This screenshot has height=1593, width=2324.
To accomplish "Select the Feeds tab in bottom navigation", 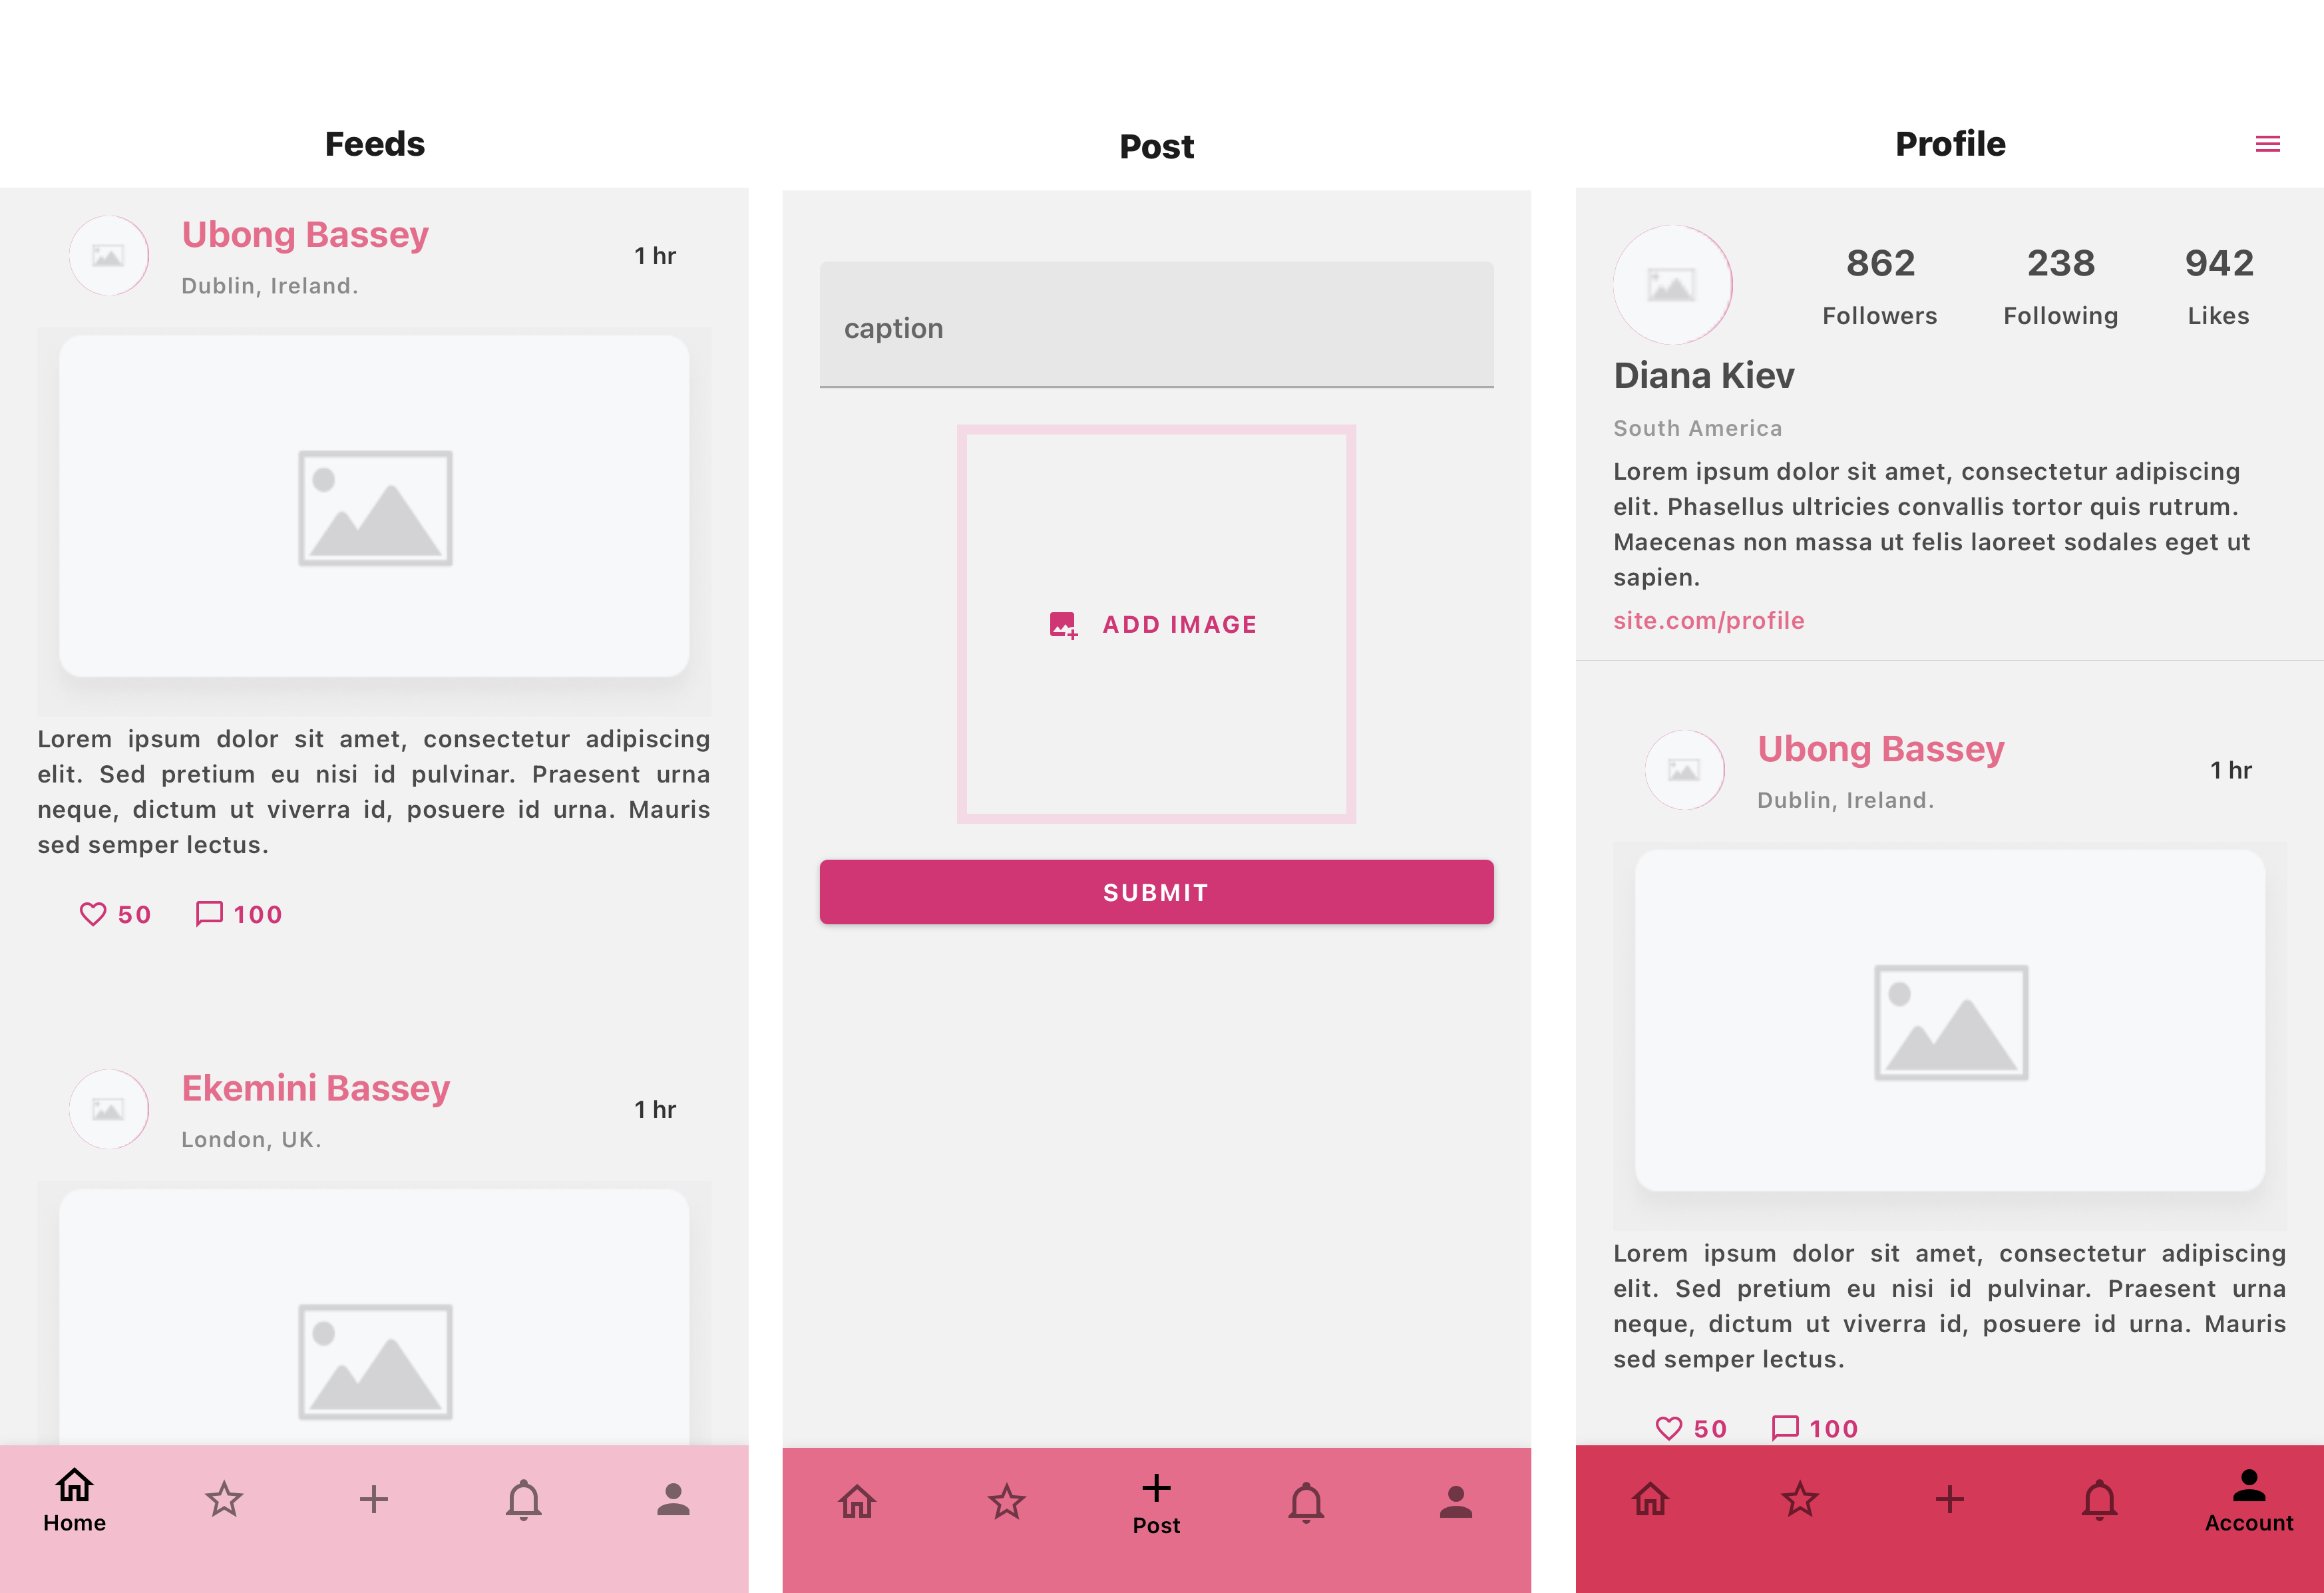I will 74,1498.
